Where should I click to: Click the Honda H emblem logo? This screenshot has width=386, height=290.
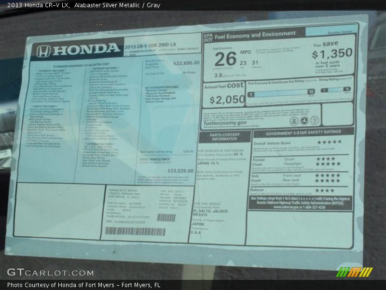tap(43, 51)
